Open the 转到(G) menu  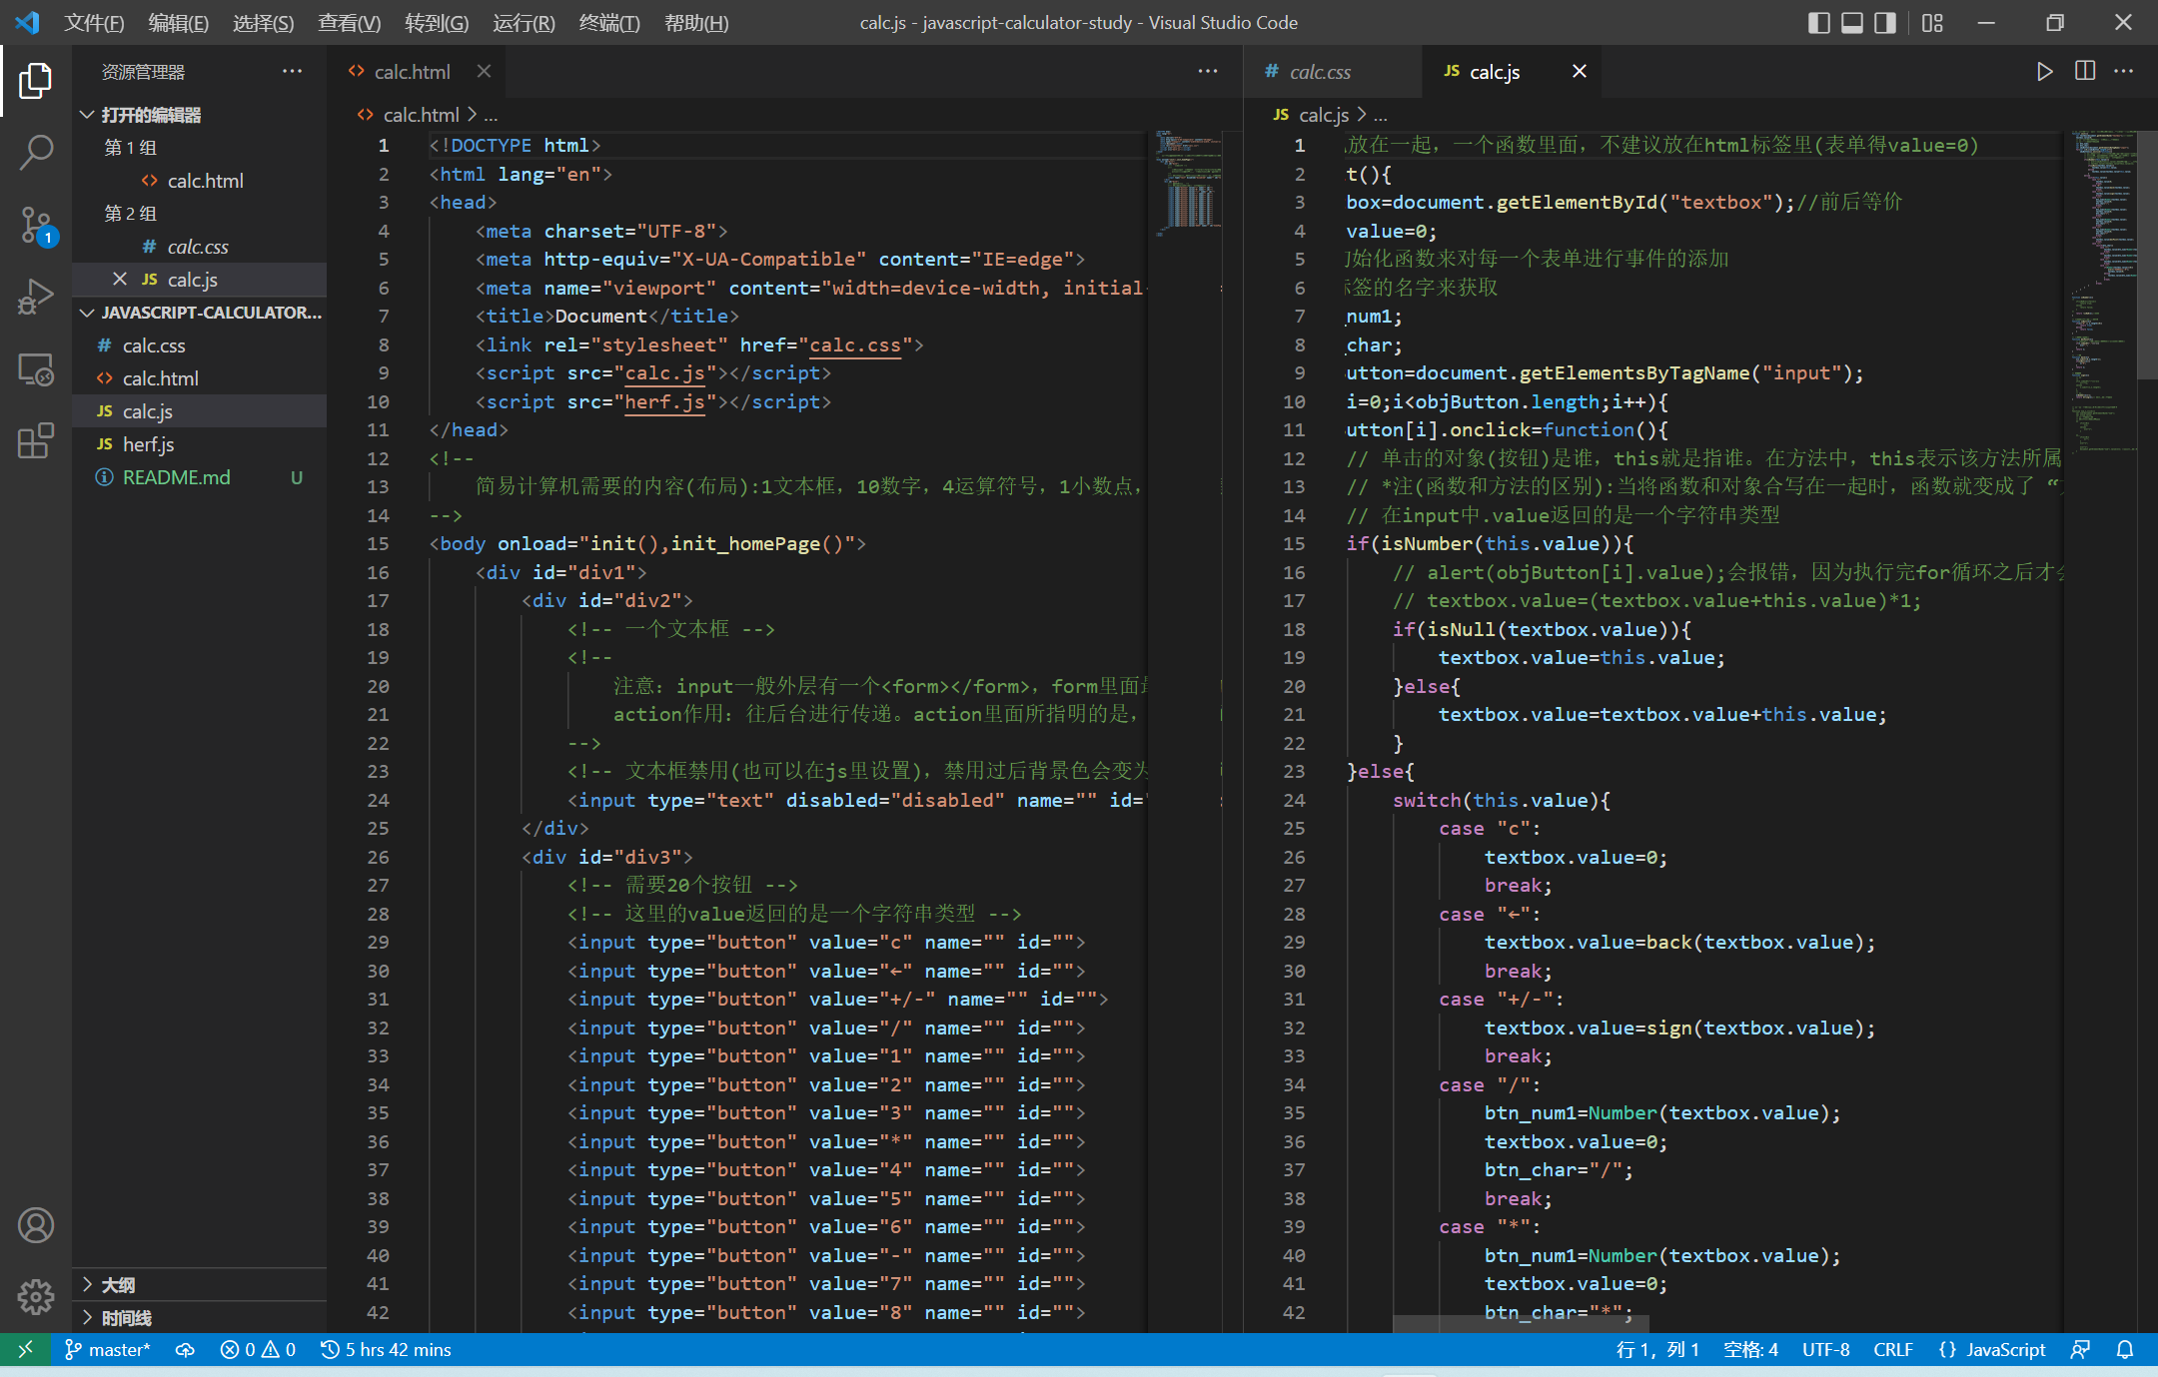[436, 23]
